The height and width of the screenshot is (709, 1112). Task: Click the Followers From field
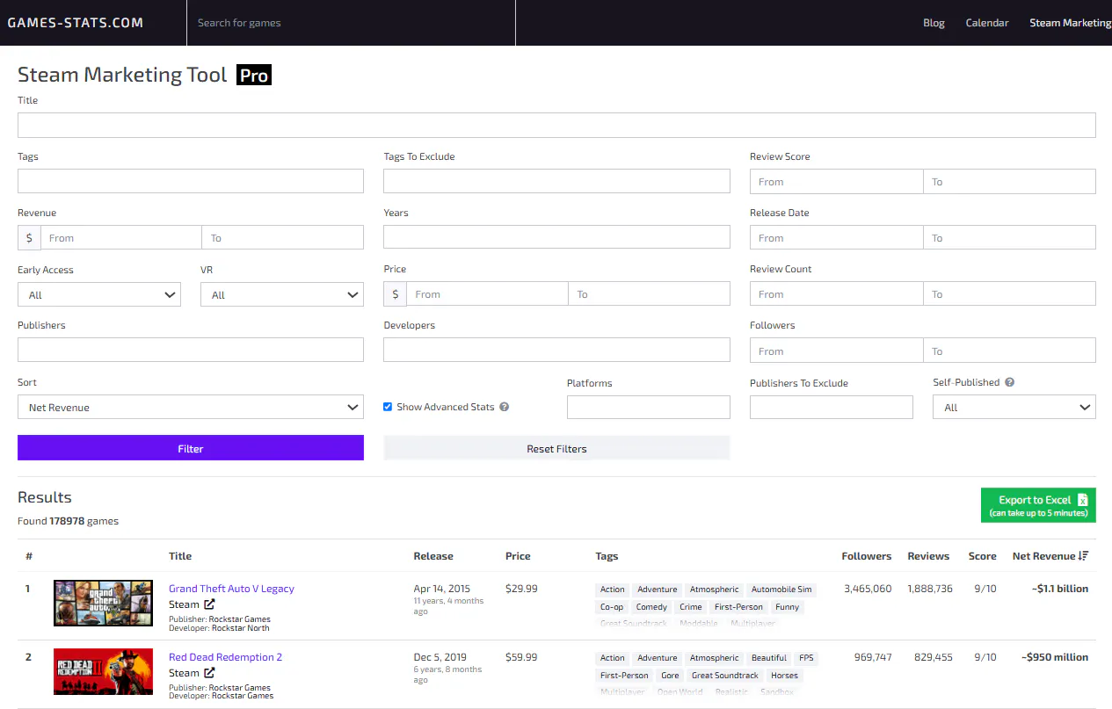[836, 351]
